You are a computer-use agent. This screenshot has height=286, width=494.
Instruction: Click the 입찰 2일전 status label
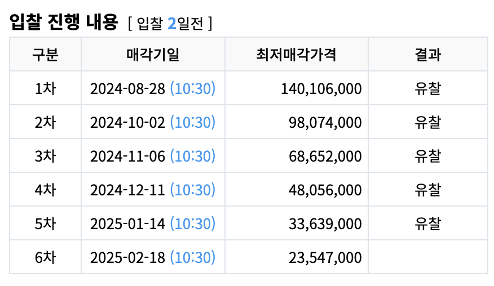coord(170,24)
